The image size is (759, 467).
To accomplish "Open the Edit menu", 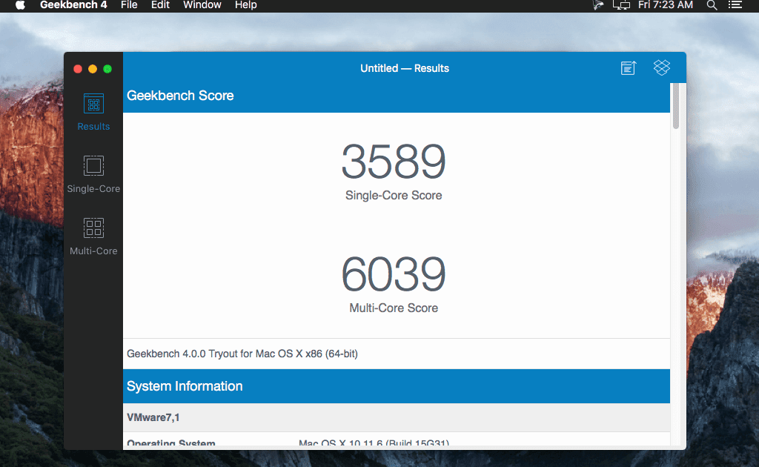I will coord(160,5).
